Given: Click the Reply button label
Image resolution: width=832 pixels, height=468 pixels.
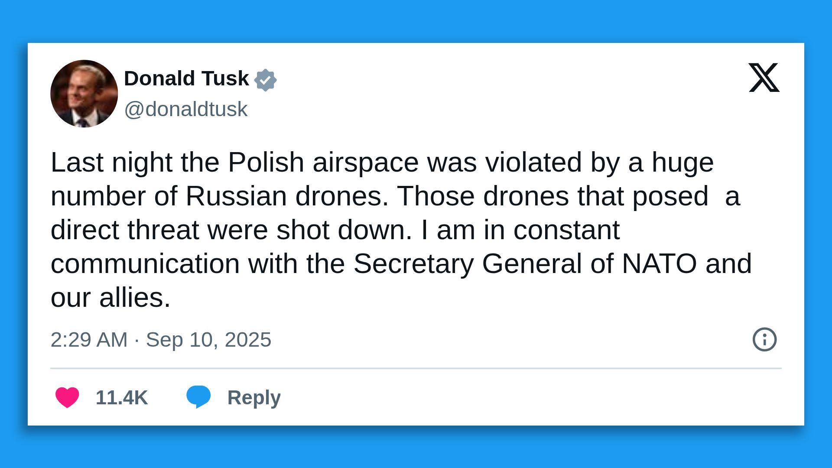Looking at the screenshot, I should (254, 397).
